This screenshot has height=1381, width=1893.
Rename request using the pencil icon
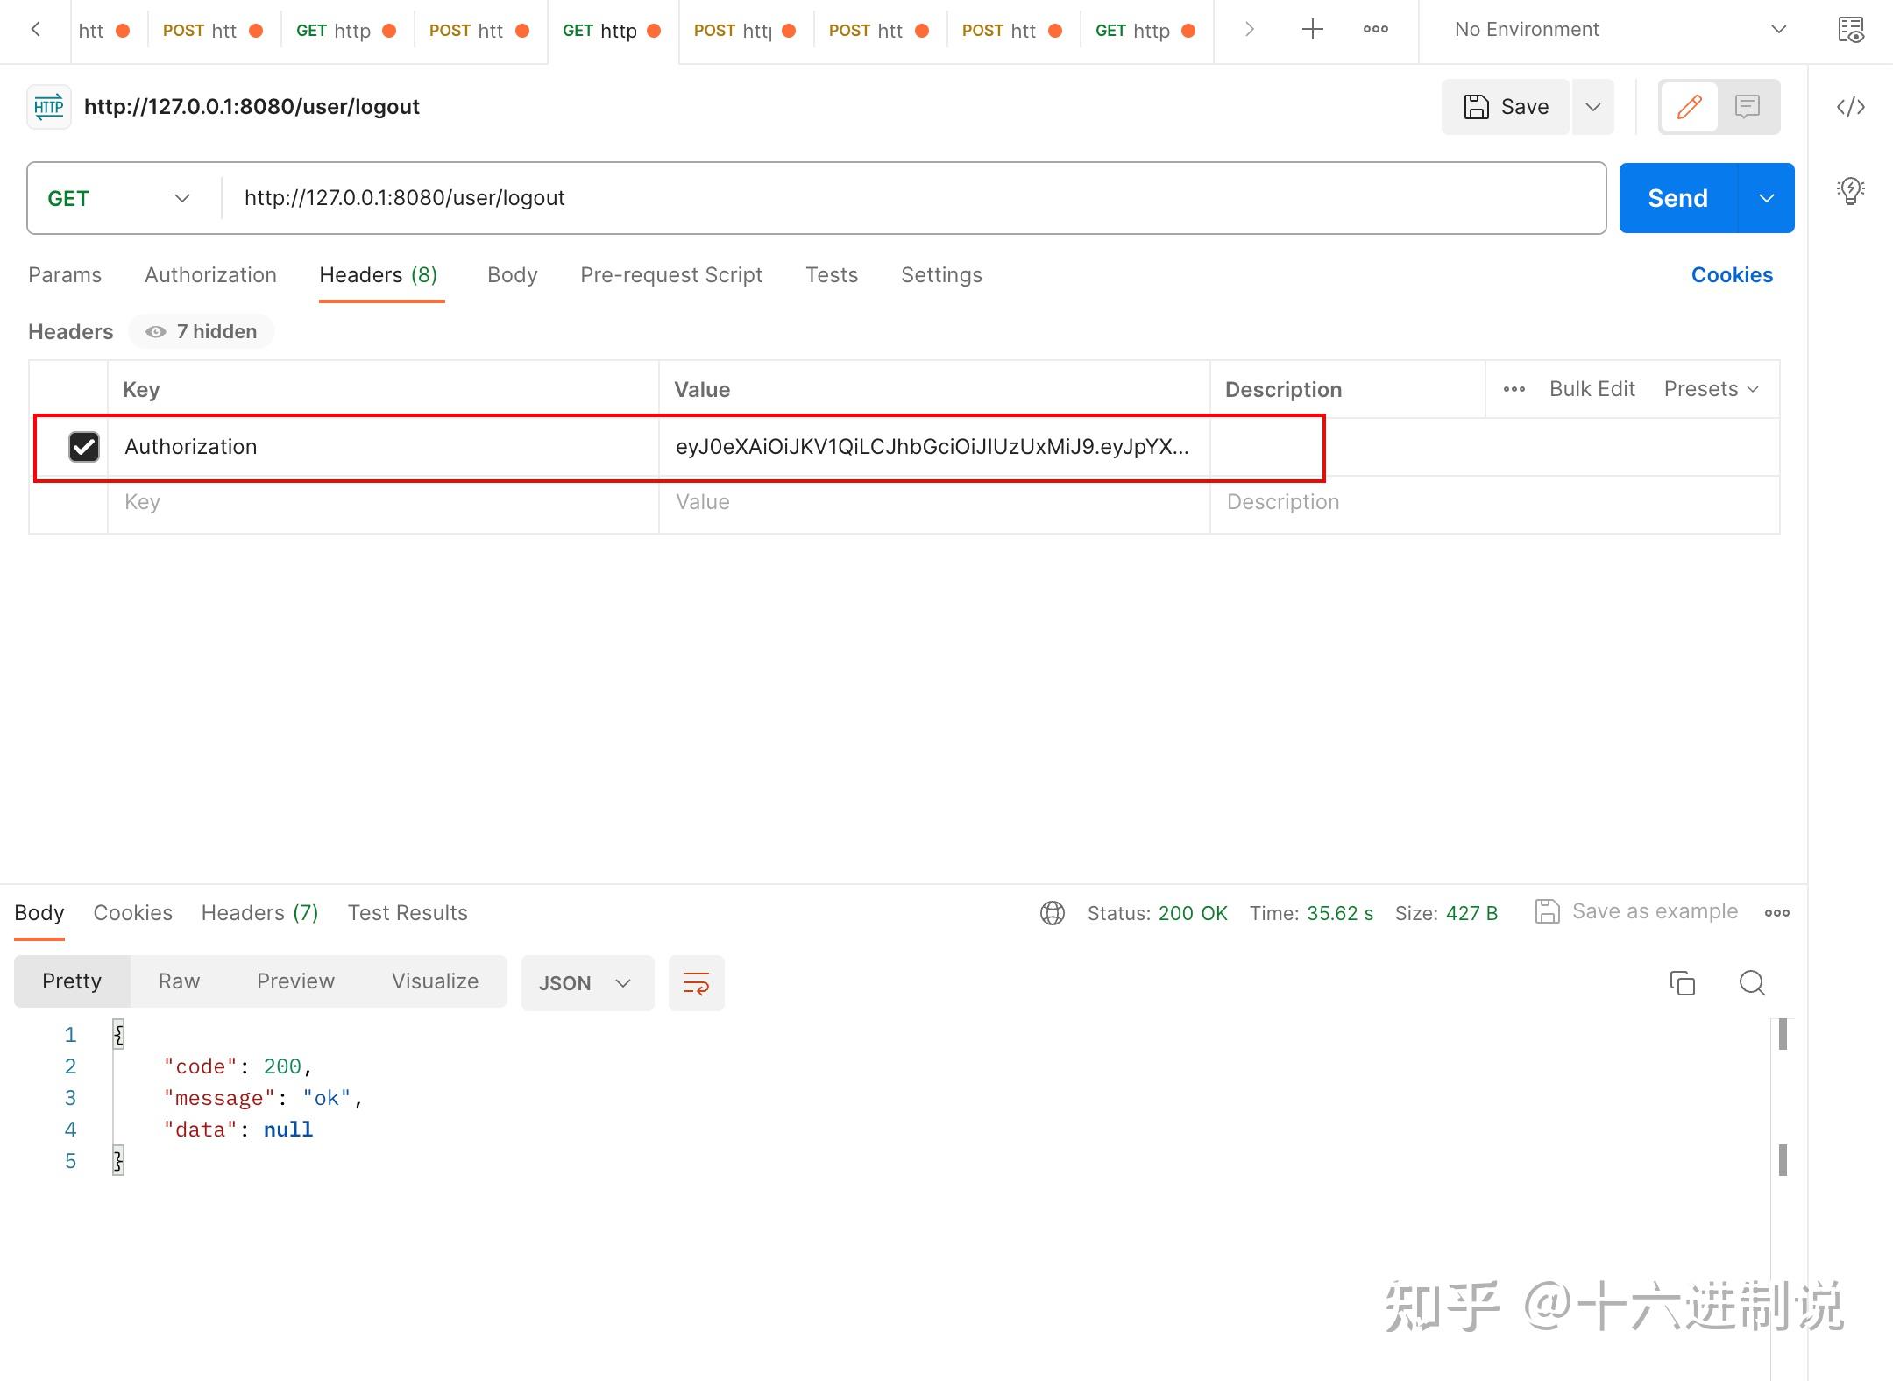1688,106
